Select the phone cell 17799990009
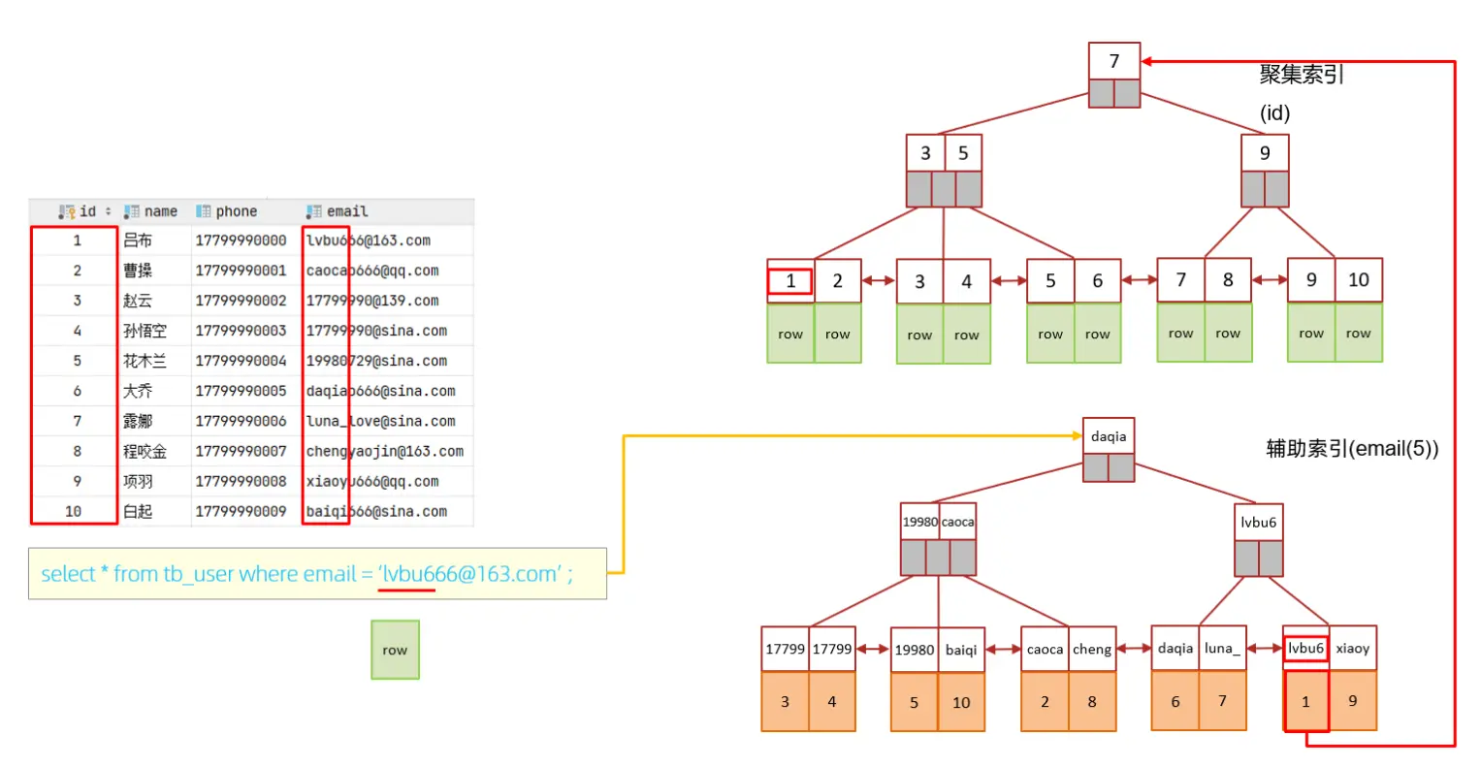Screen dimensions: 1481x767 [x=241, y=512]
